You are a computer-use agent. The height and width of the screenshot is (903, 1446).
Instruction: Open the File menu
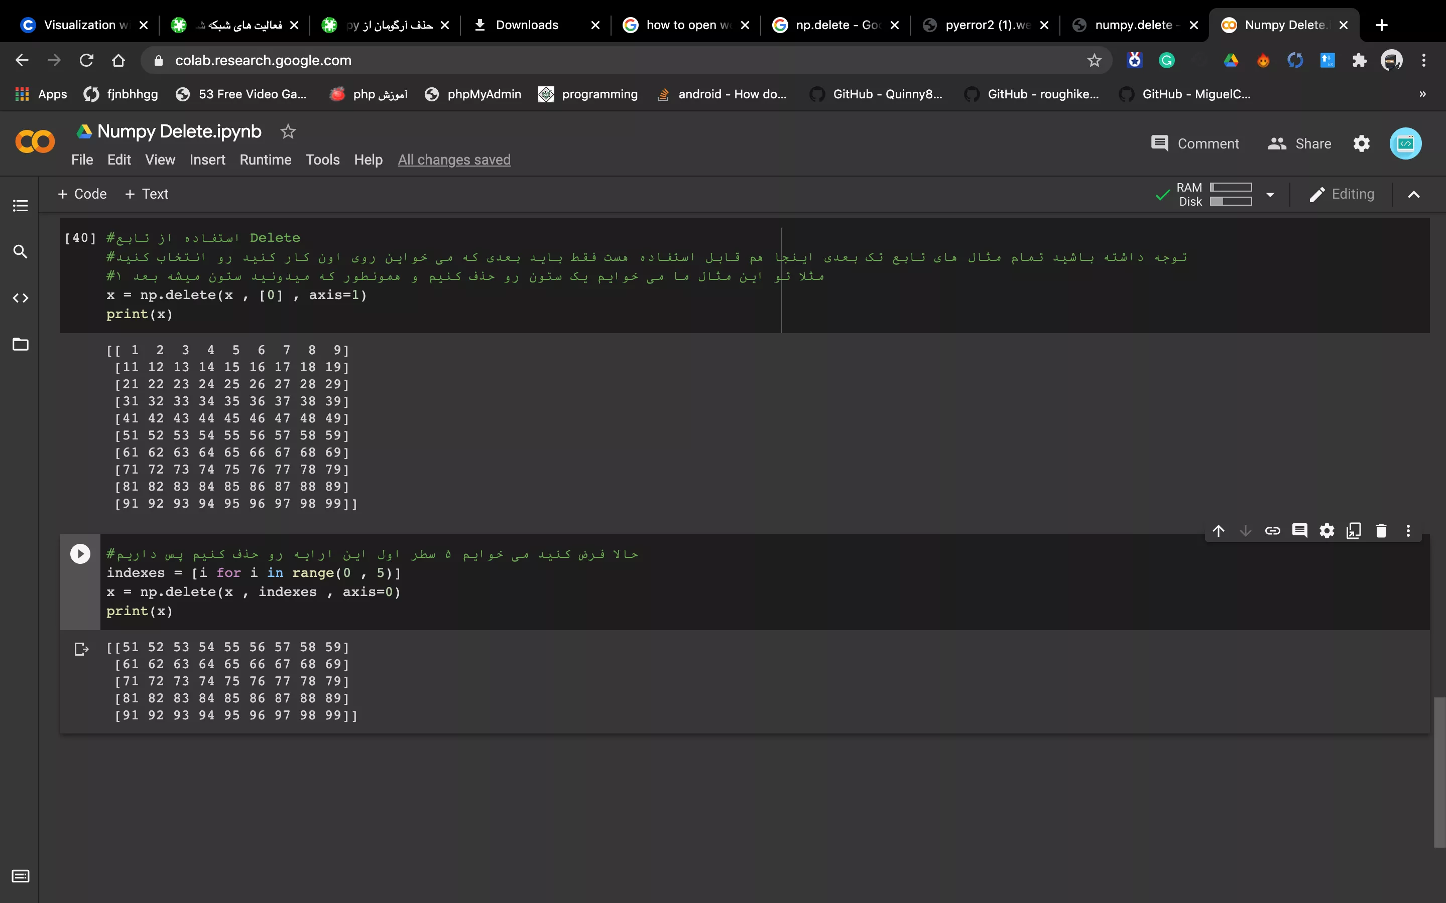pos(82,160)
